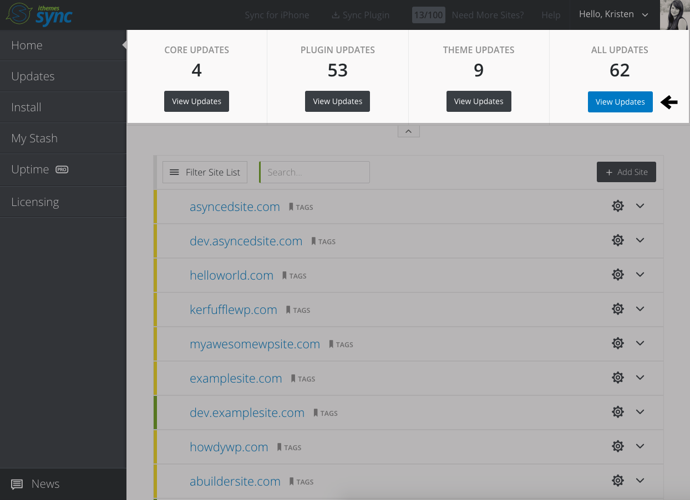Image resolution: width=690 pixels, height=500 pixels.
Task: Expand the myawesomewpsite.com row chevron
Action: pos(640,343)
